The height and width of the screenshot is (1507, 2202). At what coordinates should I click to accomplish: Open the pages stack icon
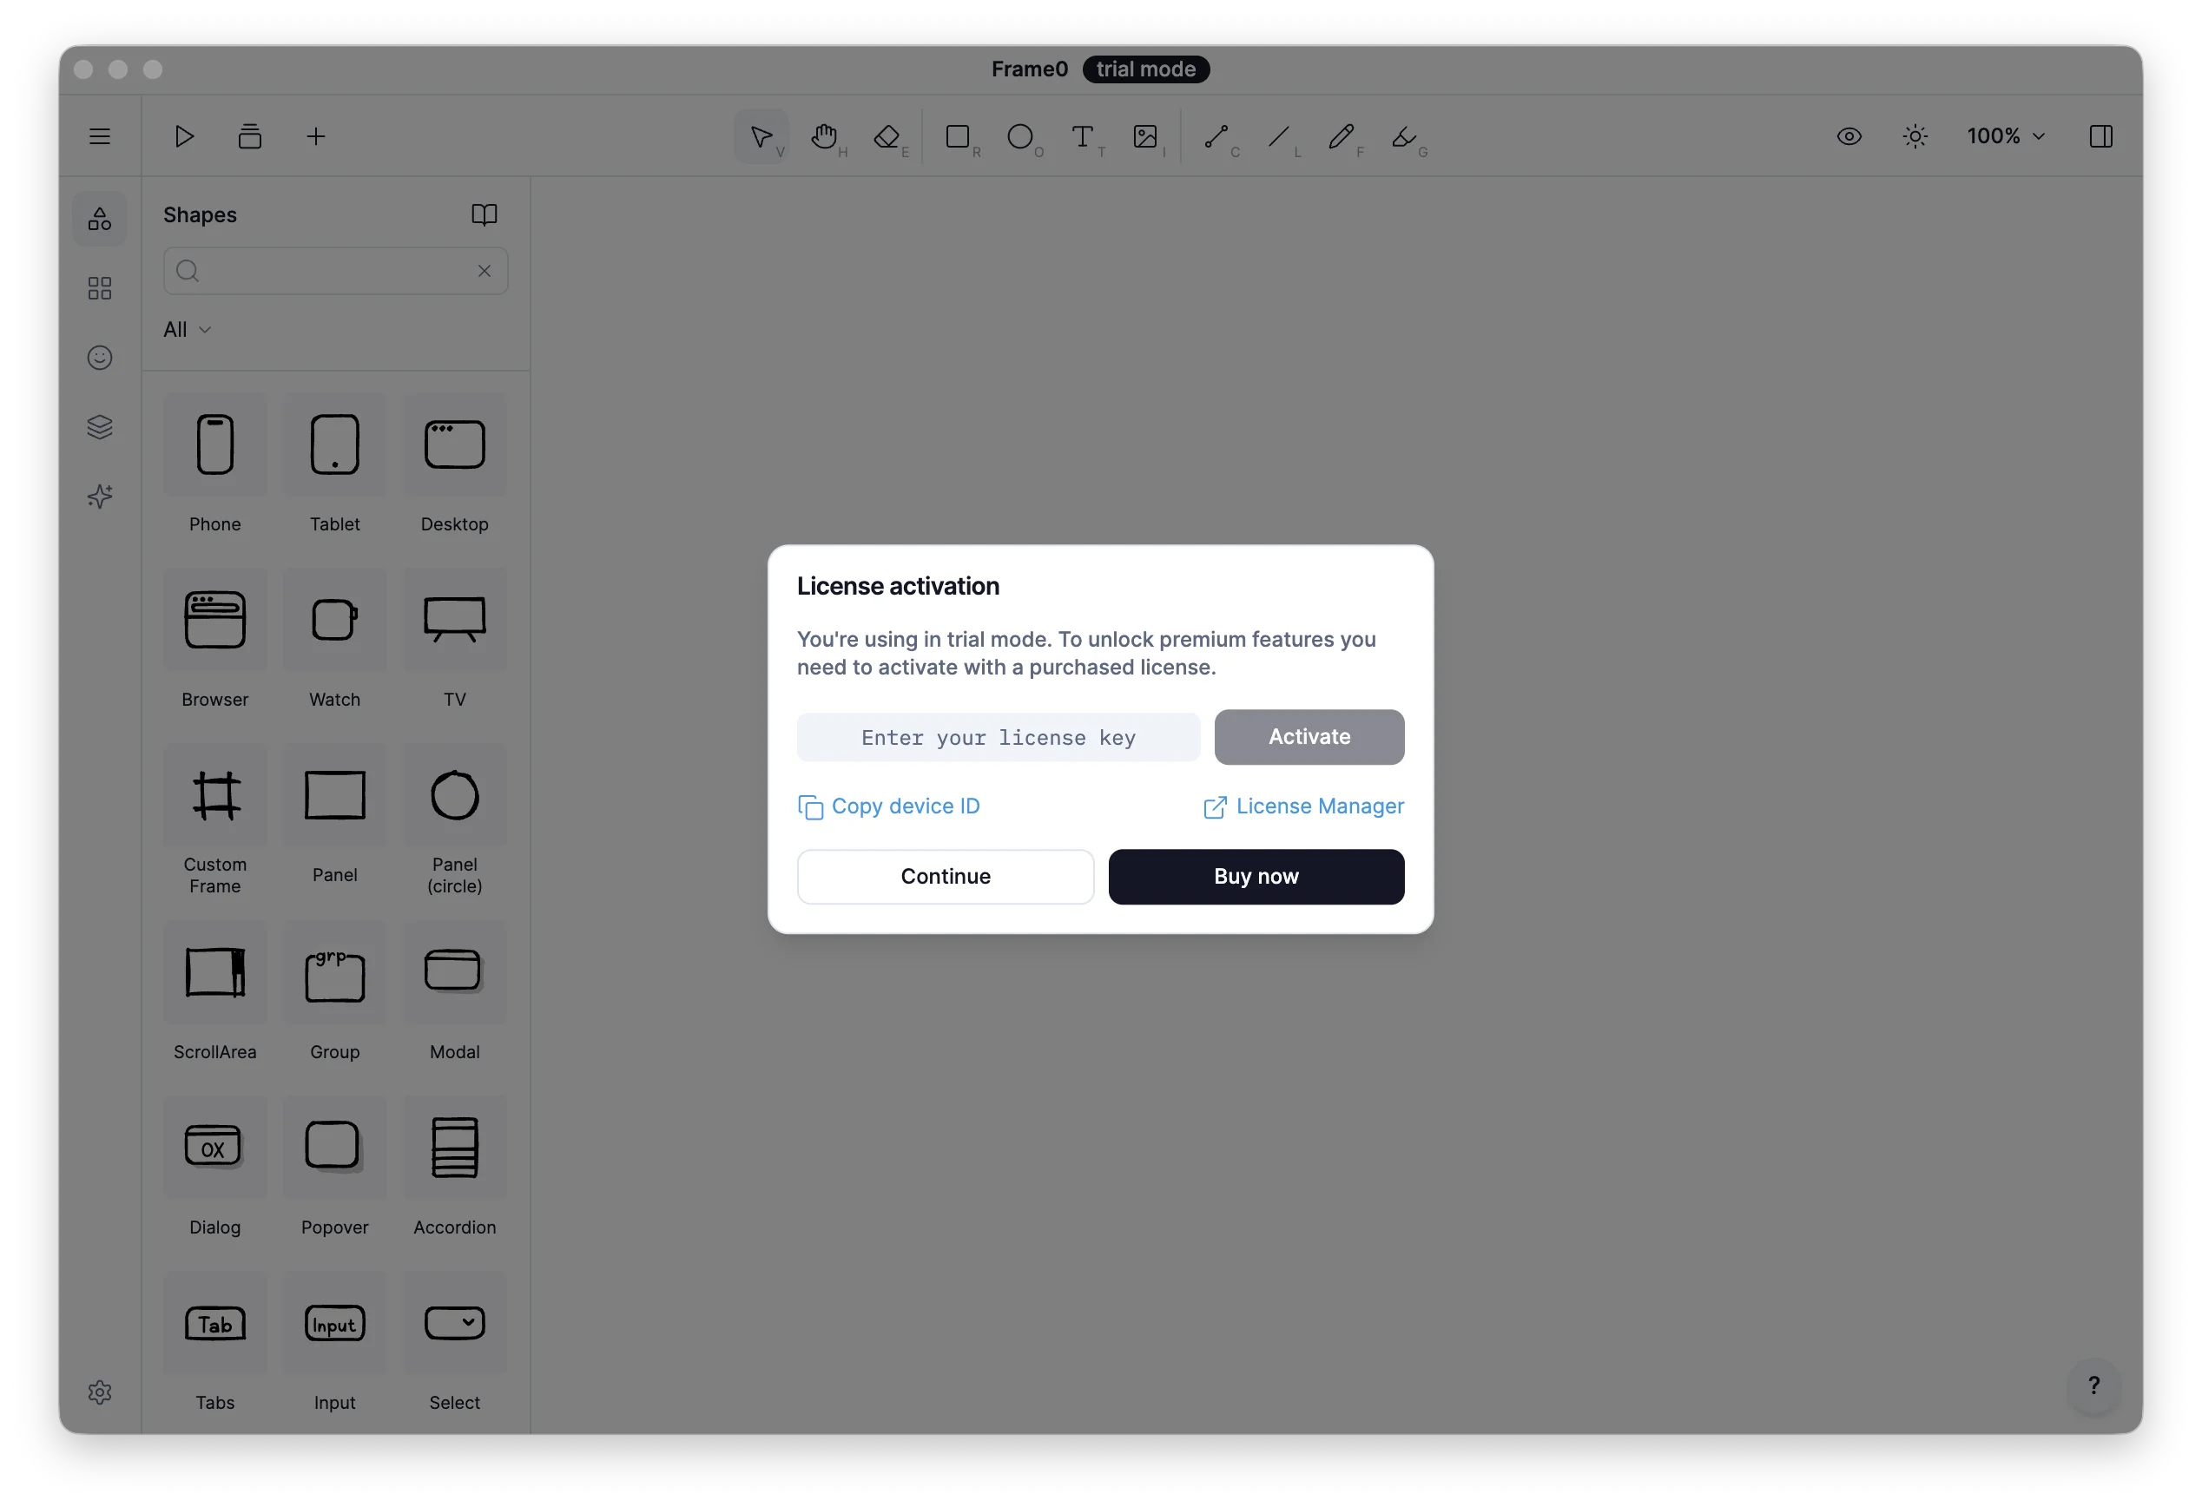[250, 136]
